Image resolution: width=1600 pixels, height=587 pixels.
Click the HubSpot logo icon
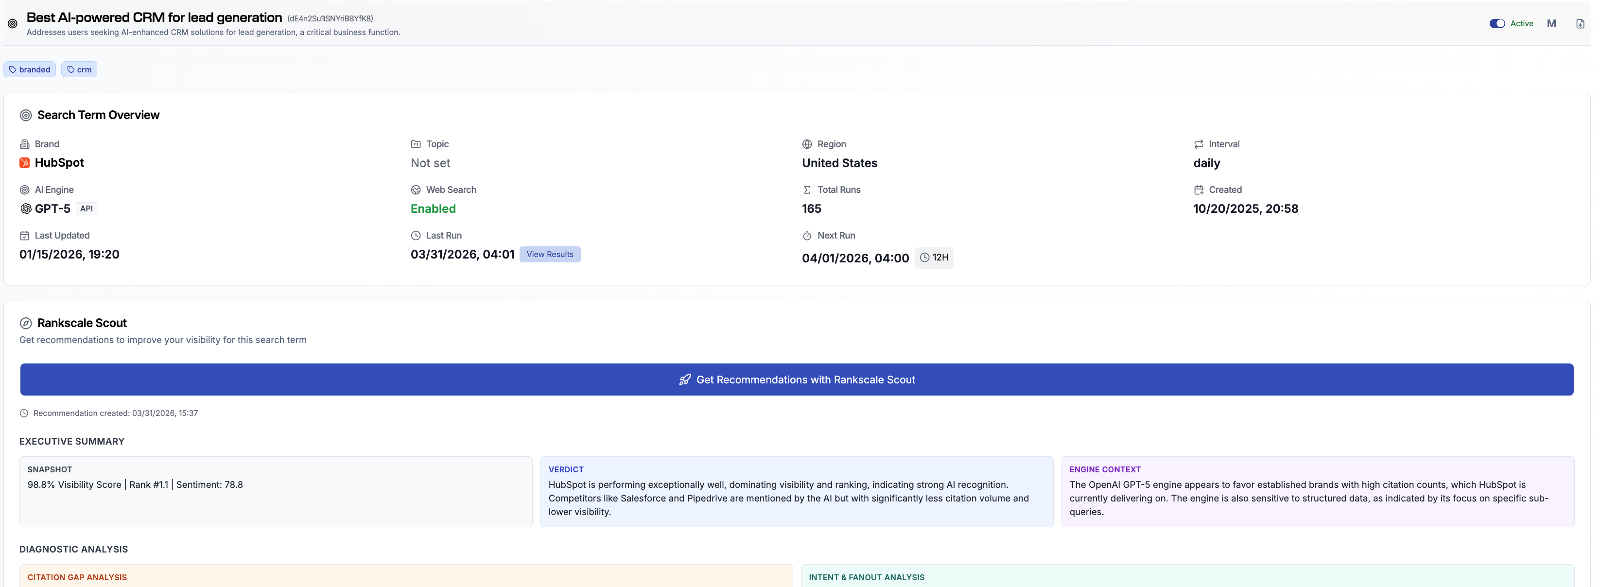coord(25,163)
